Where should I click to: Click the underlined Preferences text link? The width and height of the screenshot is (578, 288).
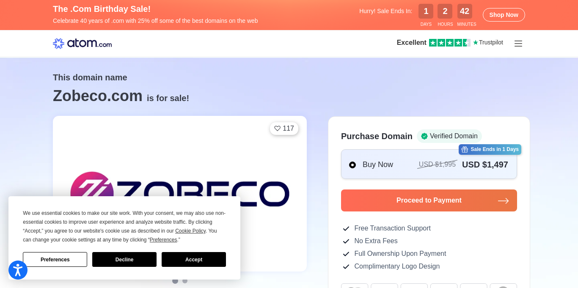tap(163, 240)
